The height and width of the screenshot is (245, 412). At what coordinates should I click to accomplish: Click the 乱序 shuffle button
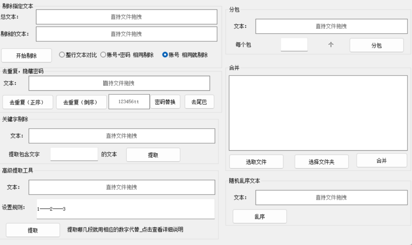pyautogui.click(x=260, y=217)
